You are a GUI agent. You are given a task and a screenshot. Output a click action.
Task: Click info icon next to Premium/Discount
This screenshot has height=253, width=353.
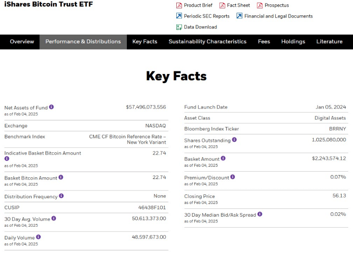coord(233,177)
